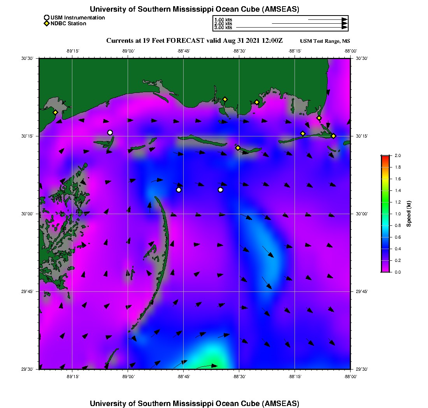Image resolution: width=428 pixels, height=408 pixels.
Task: Click the left axis latitude label 30°30'
Action: click(27, 58)
